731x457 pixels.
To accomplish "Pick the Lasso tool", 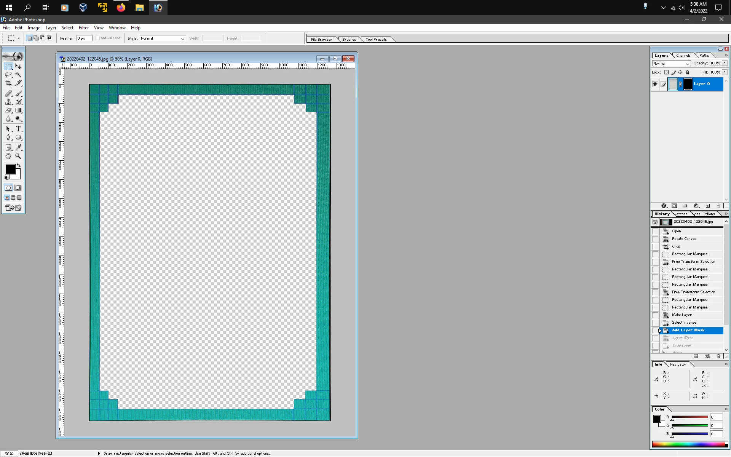I will pos(8,75).
